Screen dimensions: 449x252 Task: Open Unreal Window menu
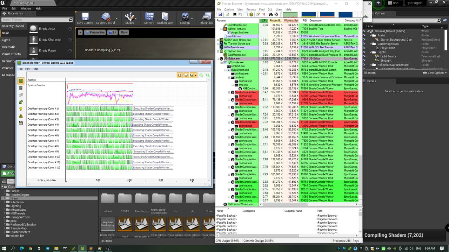click(x=26, y=8)
